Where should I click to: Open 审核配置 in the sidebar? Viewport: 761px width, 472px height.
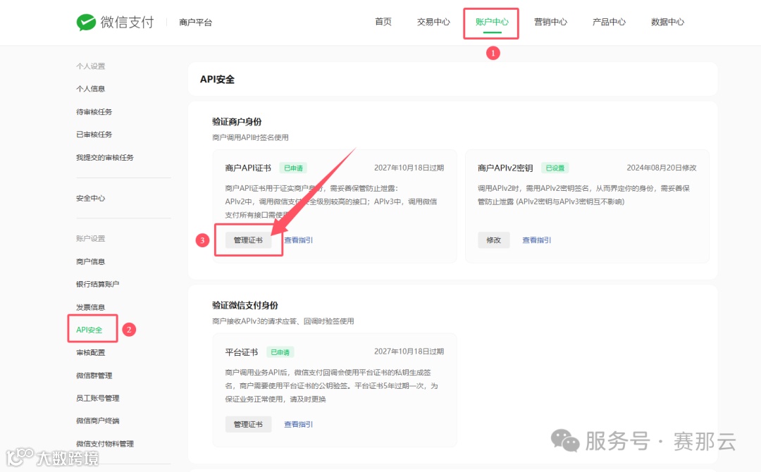coord(90,353)
